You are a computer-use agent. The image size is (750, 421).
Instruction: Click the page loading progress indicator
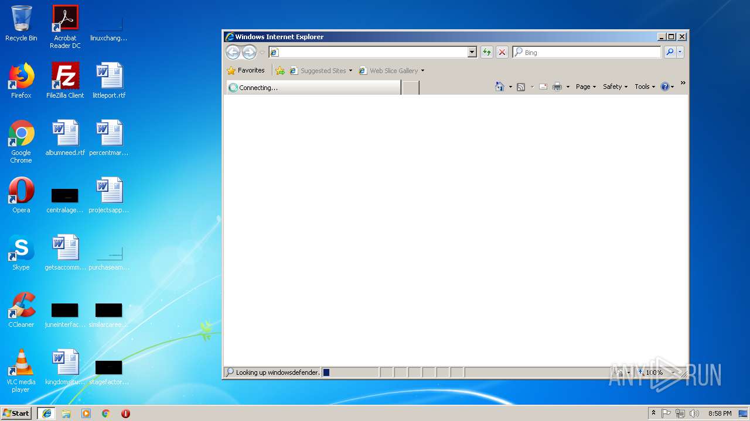tap(350, 372)
